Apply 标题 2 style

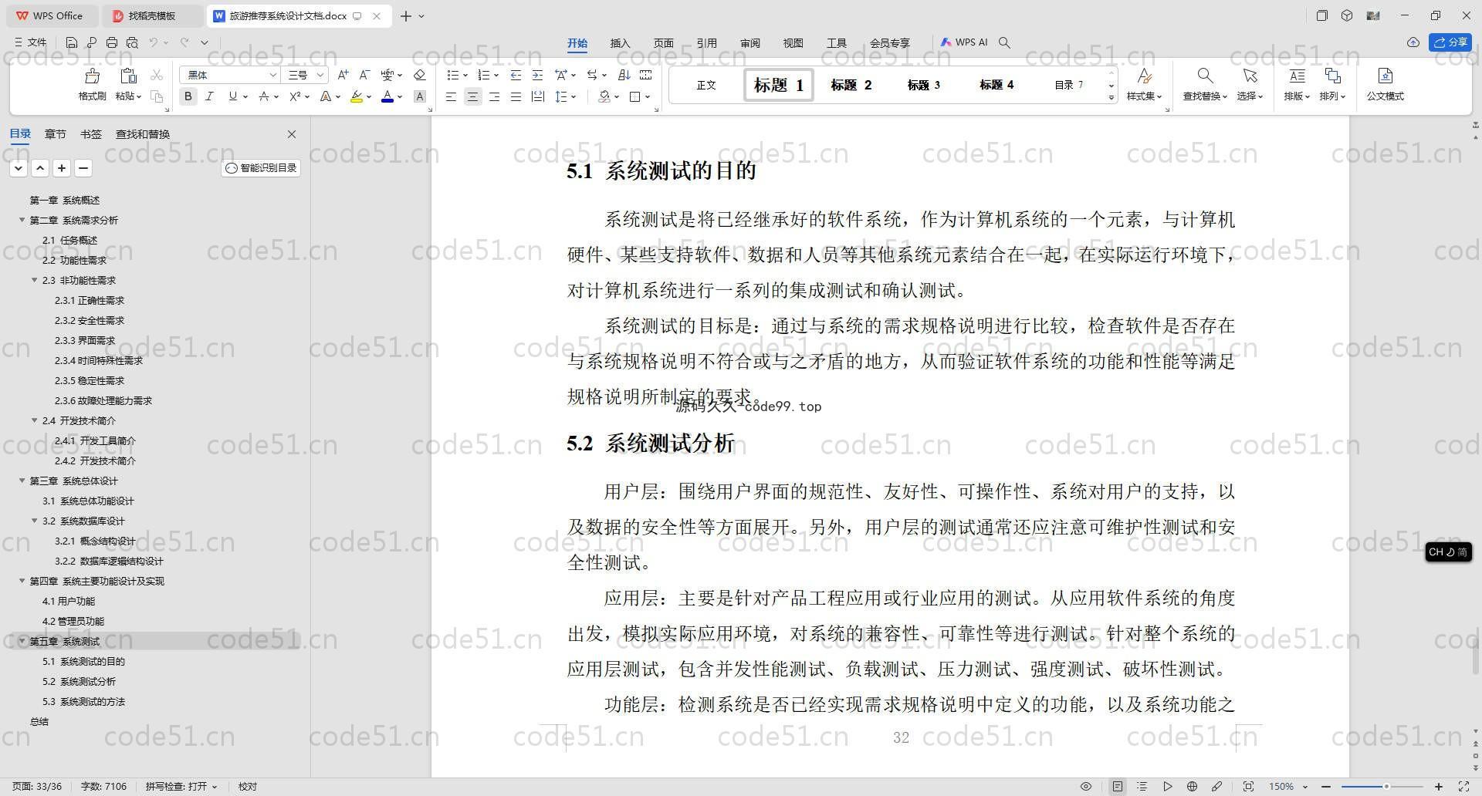[851, 85]
